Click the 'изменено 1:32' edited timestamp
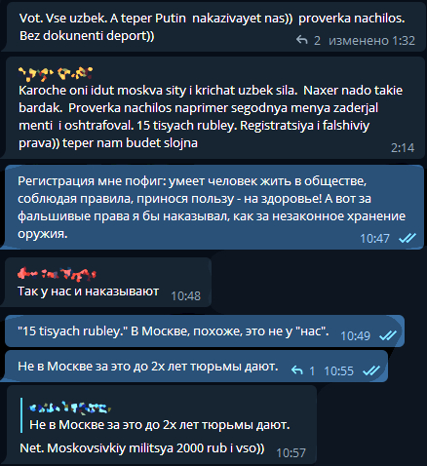This screenshot has width=427, height=466. (371, 41)
